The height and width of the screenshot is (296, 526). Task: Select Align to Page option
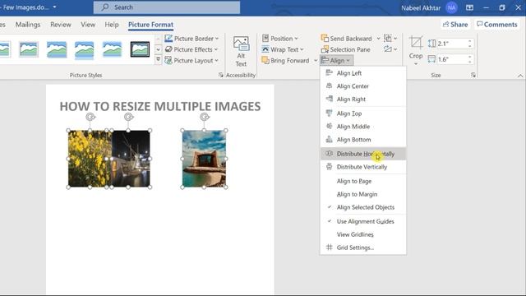pyautogui.click(x=363, y=181)
